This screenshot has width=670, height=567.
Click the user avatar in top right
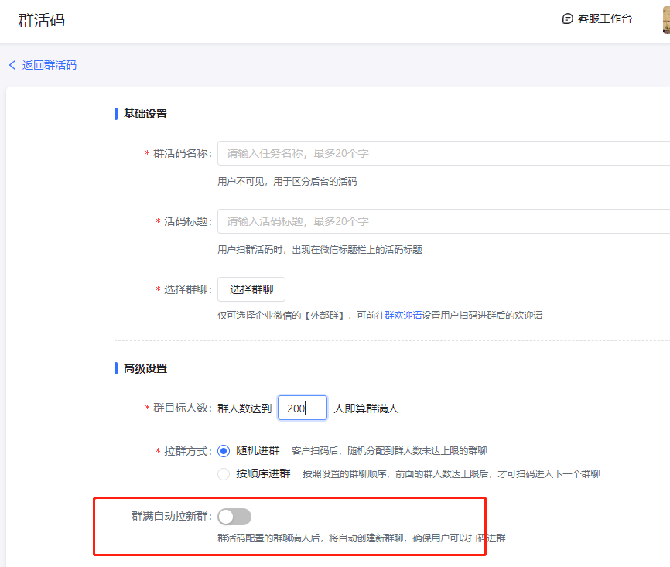point(665,19)
